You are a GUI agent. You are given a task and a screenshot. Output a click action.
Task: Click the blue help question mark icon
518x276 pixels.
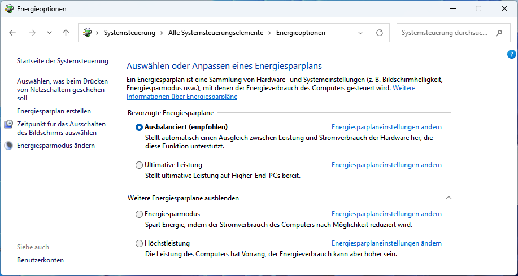512,54
